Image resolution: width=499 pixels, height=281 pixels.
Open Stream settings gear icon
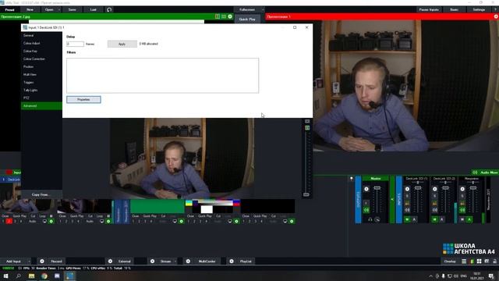tap(153, 261)
